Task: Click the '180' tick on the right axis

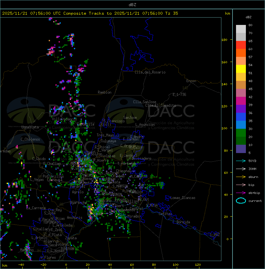Action: tap(224, 40)
